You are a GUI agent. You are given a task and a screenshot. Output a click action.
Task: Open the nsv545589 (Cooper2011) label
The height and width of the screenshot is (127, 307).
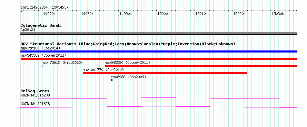coord(43,55)
